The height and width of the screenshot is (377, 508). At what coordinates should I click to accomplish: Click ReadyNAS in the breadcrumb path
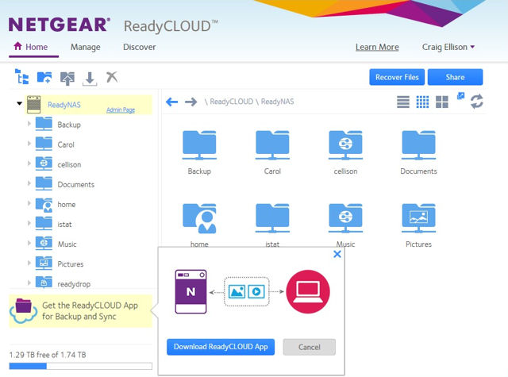(x=277, y=102)
